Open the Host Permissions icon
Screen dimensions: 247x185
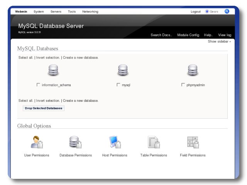[115, 142]
